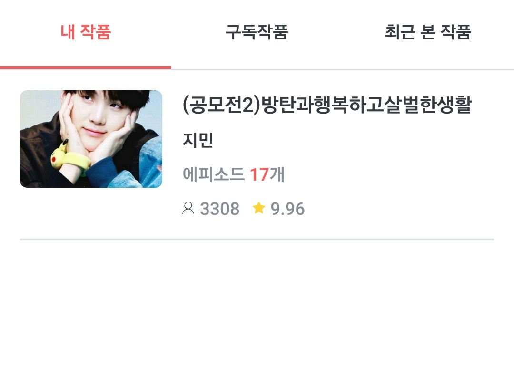
Task: Open the work's cover thumbnail image
Action: coord(91,139)
